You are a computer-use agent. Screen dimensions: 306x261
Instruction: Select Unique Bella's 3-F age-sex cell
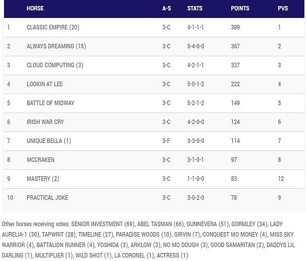coord(166,141)
